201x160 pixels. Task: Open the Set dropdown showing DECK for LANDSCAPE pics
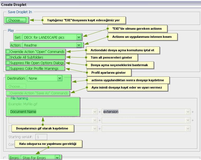point(52,37)
